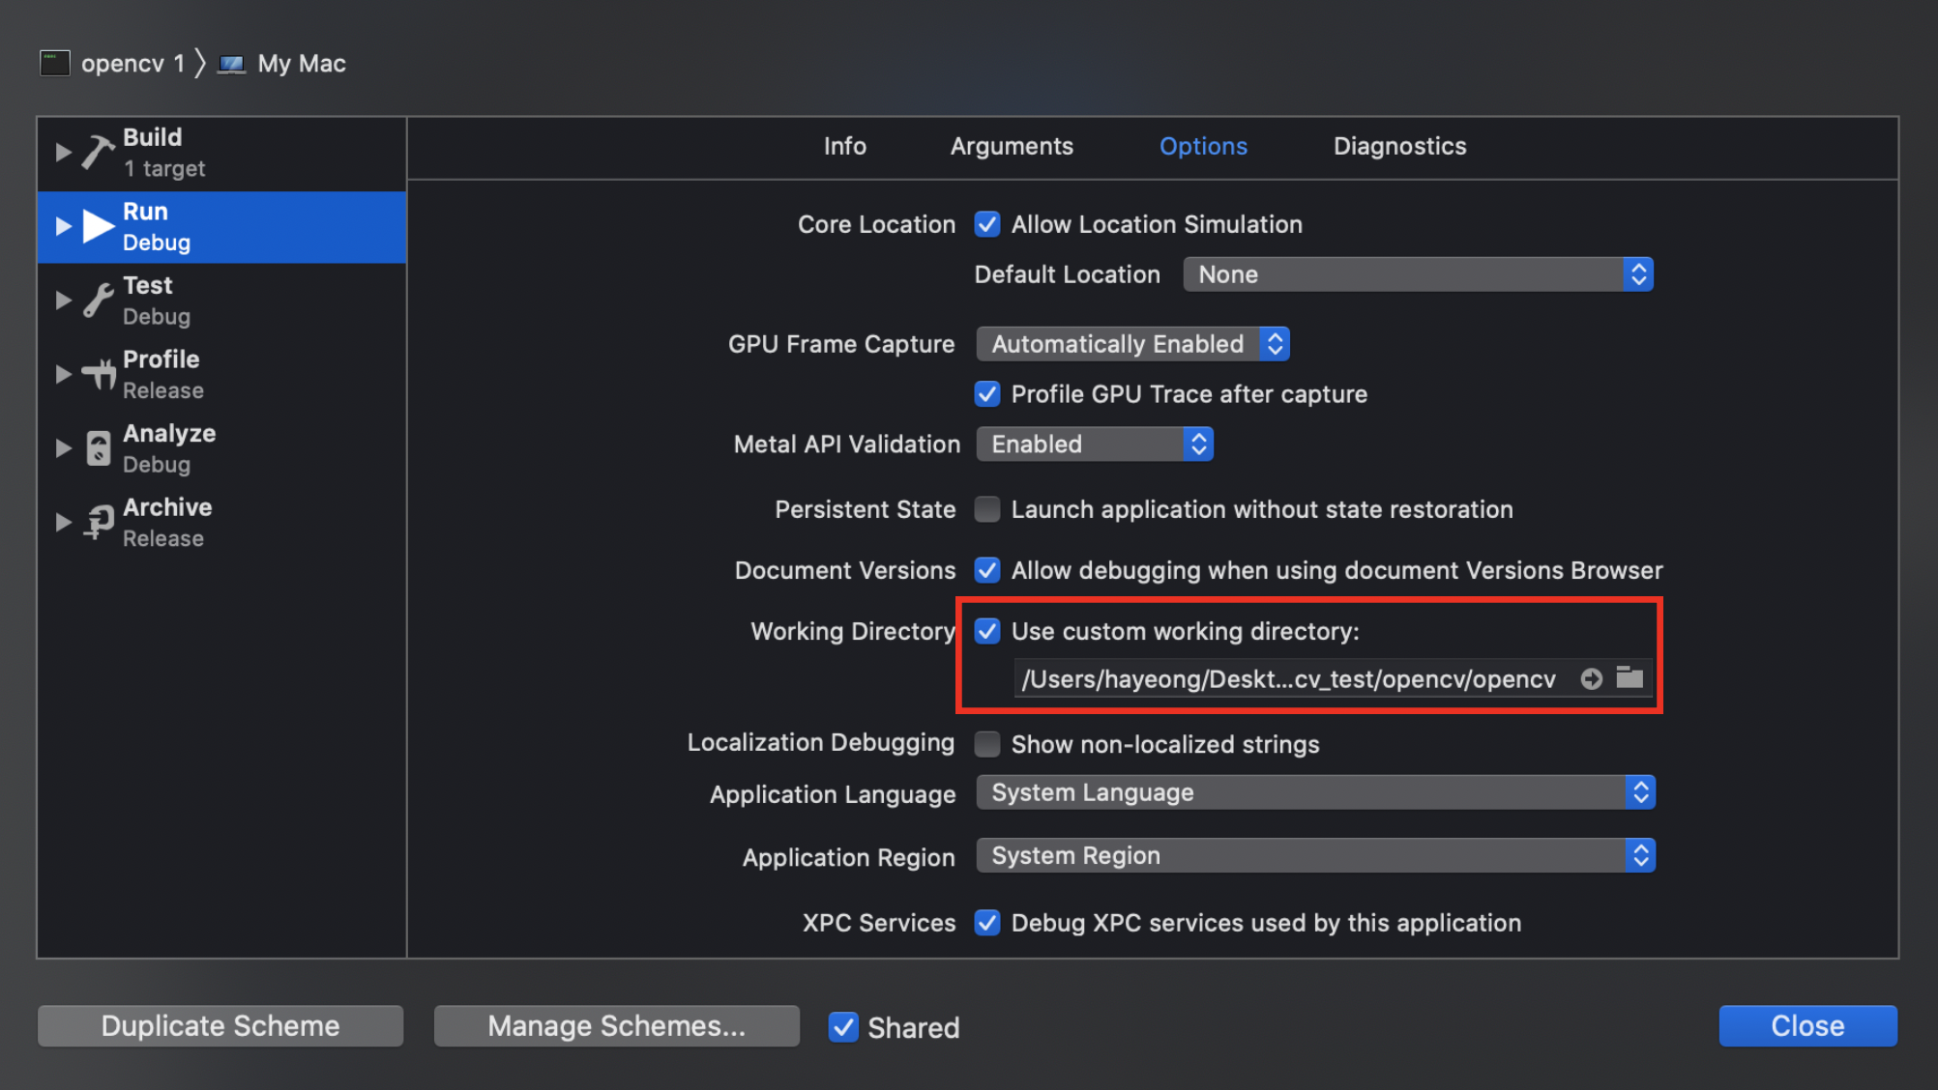The image size is (1938, 1090).
Task: Switch to the Diagnostics tab
Action: click(1399, 146)
